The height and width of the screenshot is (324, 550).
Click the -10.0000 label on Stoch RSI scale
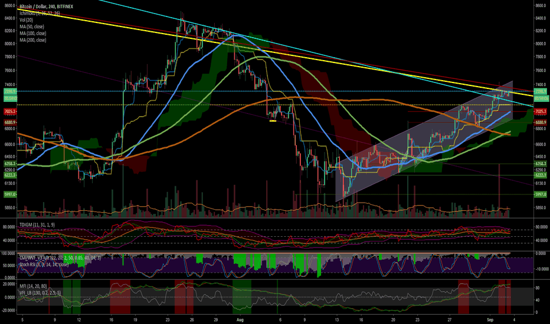tap(542, 269)
